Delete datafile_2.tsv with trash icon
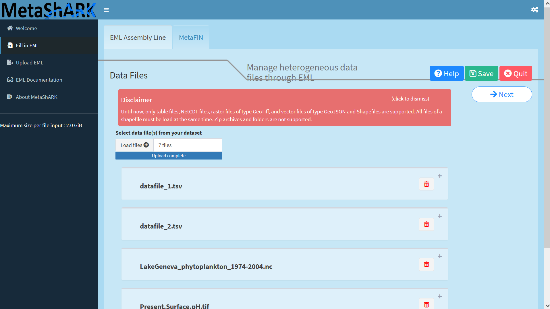This screenshot has height=309, width=550. pyautogui.click(x=427, y=224)
